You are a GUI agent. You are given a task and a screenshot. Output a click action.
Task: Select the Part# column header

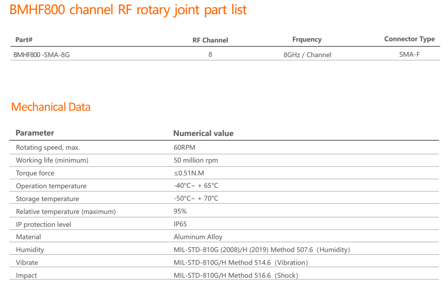pos(24,39)
